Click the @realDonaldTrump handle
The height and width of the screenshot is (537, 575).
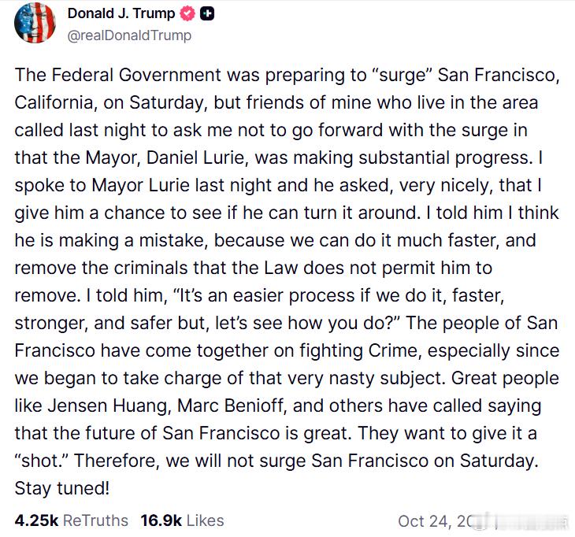pyautogui.click(x=129, y=35)
